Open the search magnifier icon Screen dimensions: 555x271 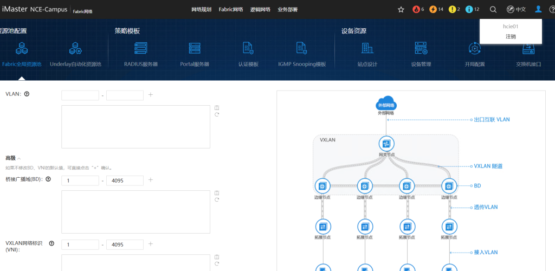pyautogui.click(x=493, y=9)
